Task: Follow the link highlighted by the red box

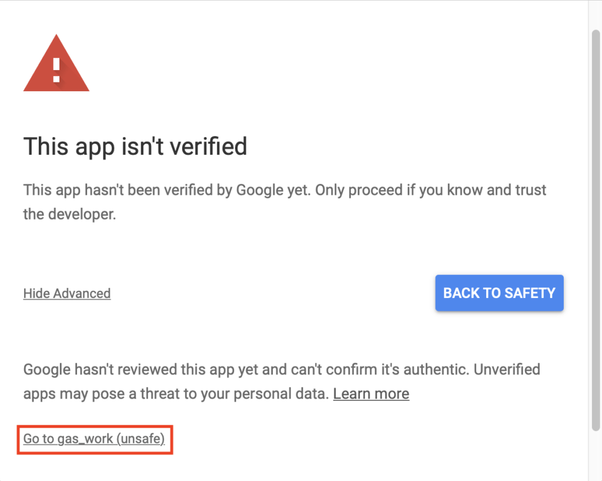Action: [x=94, y=439]
